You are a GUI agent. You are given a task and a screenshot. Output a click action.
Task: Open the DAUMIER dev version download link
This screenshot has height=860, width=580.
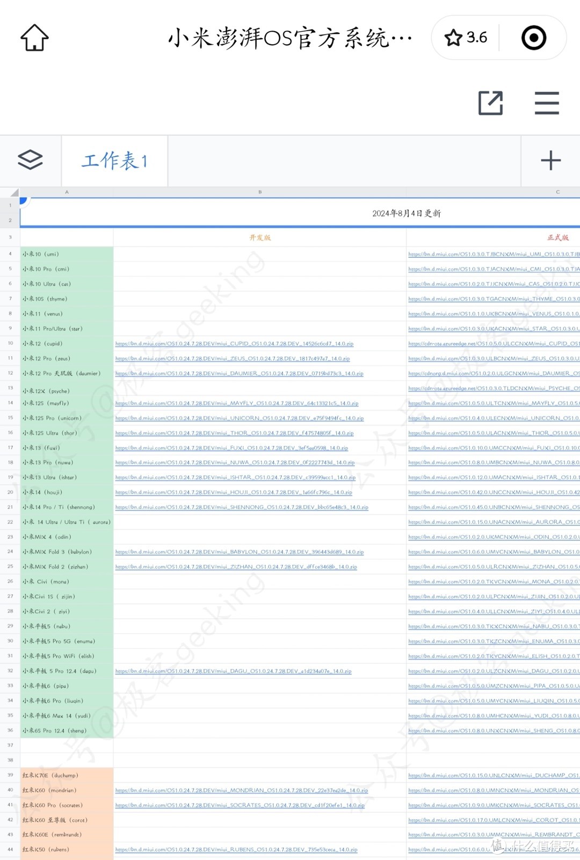pyautogui.click(x=239, y=373)
